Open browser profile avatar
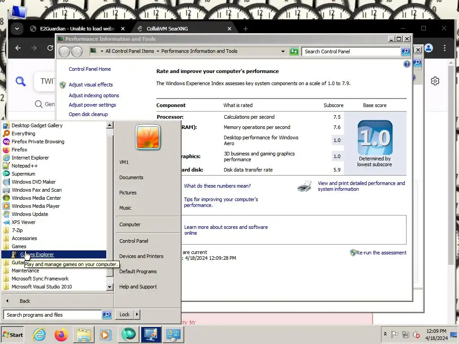Screen dimensions: 459x344 coord(429,48)
